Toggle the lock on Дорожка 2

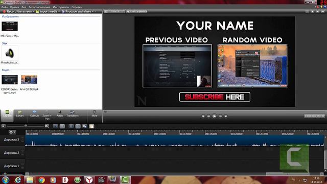22,154
